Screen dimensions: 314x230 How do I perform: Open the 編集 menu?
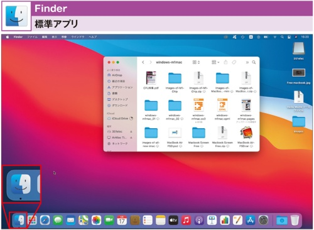[45, 37]
